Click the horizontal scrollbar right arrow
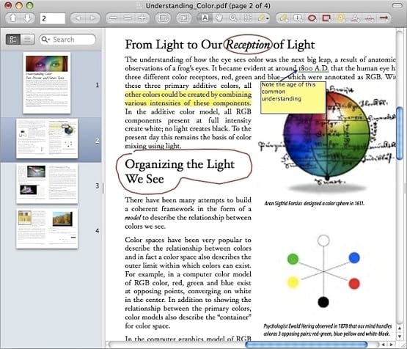The image size is (407, 349). (391, 345)
